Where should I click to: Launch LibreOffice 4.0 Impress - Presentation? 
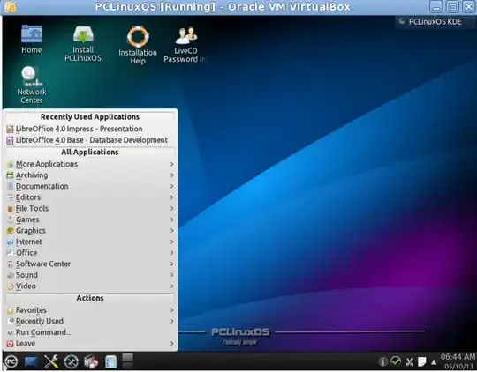pyautogui.click(x=90, y=129)
